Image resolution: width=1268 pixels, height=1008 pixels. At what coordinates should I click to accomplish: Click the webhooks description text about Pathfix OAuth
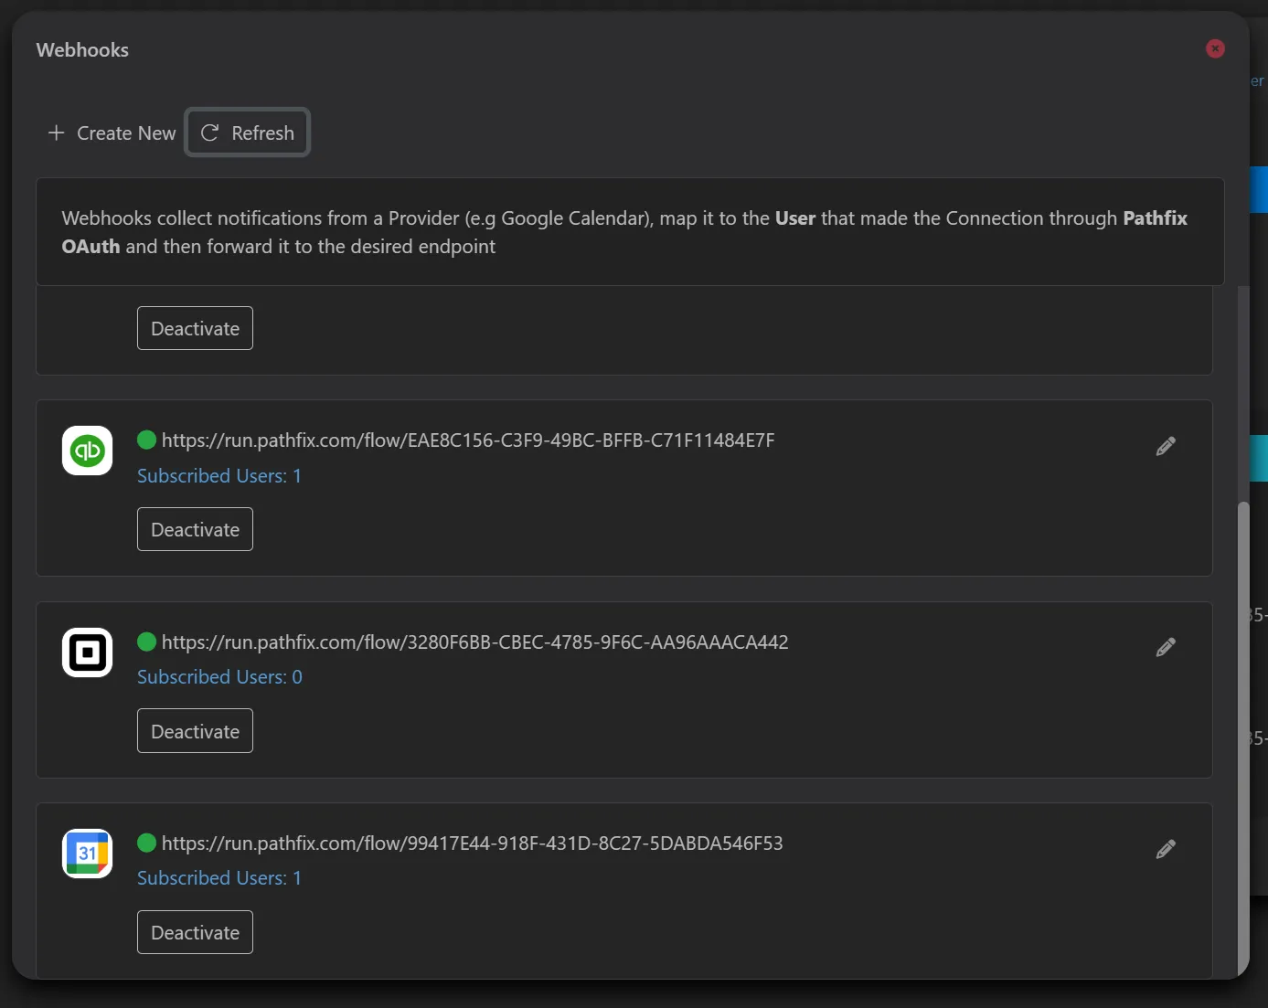click(624, 232)
